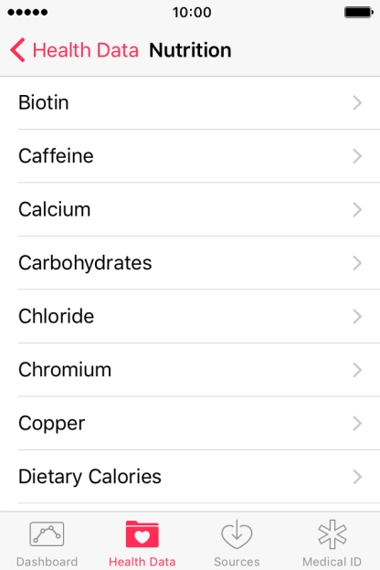Expand the Dietary Calories chevron
Screen dimensions: 380x570
[x=357, y=477]
